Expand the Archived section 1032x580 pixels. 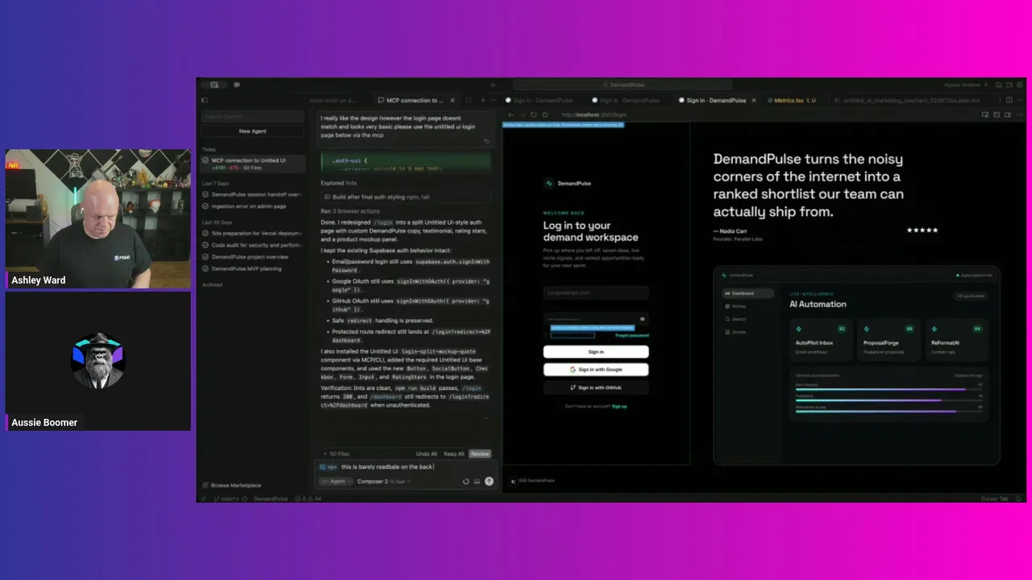(212, 284)
